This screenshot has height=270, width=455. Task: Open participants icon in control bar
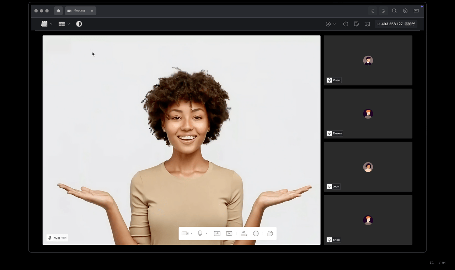click(x=243, y=233)
